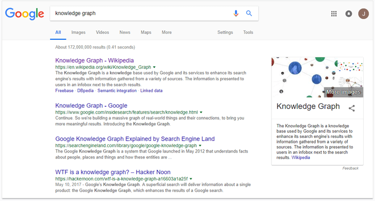Open Knowledge Graph - Google result
The image size is (375, 201).
click(91, 106)
